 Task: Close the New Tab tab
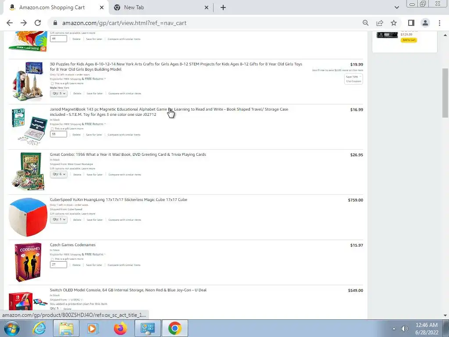207,8
